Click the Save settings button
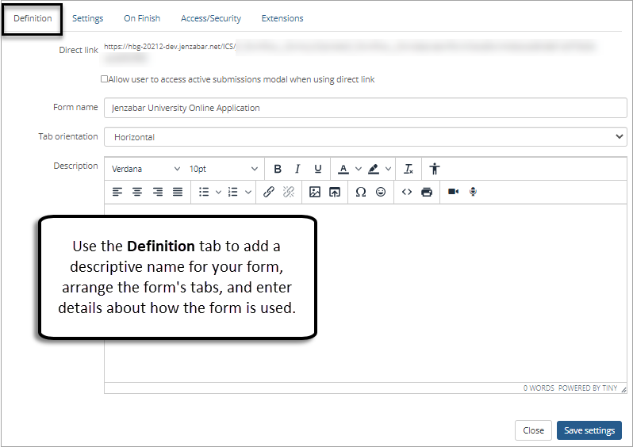Image resolution: width=633 pixels, height=447 pixels. [589, 430]
